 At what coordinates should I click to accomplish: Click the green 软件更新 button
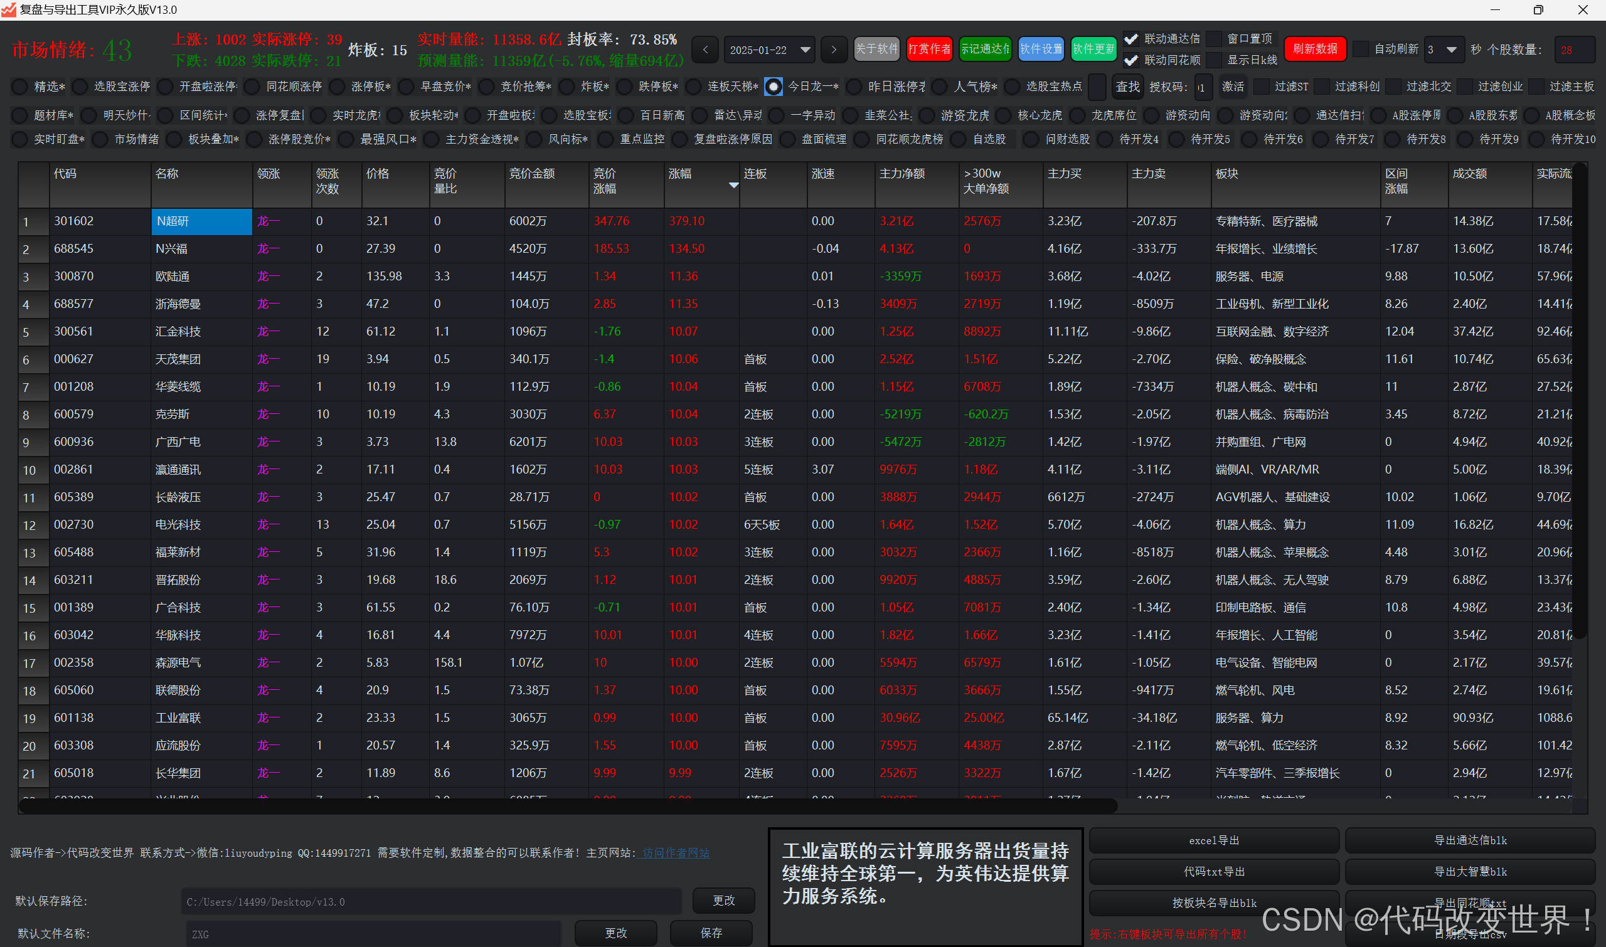tap(1093, 49)
